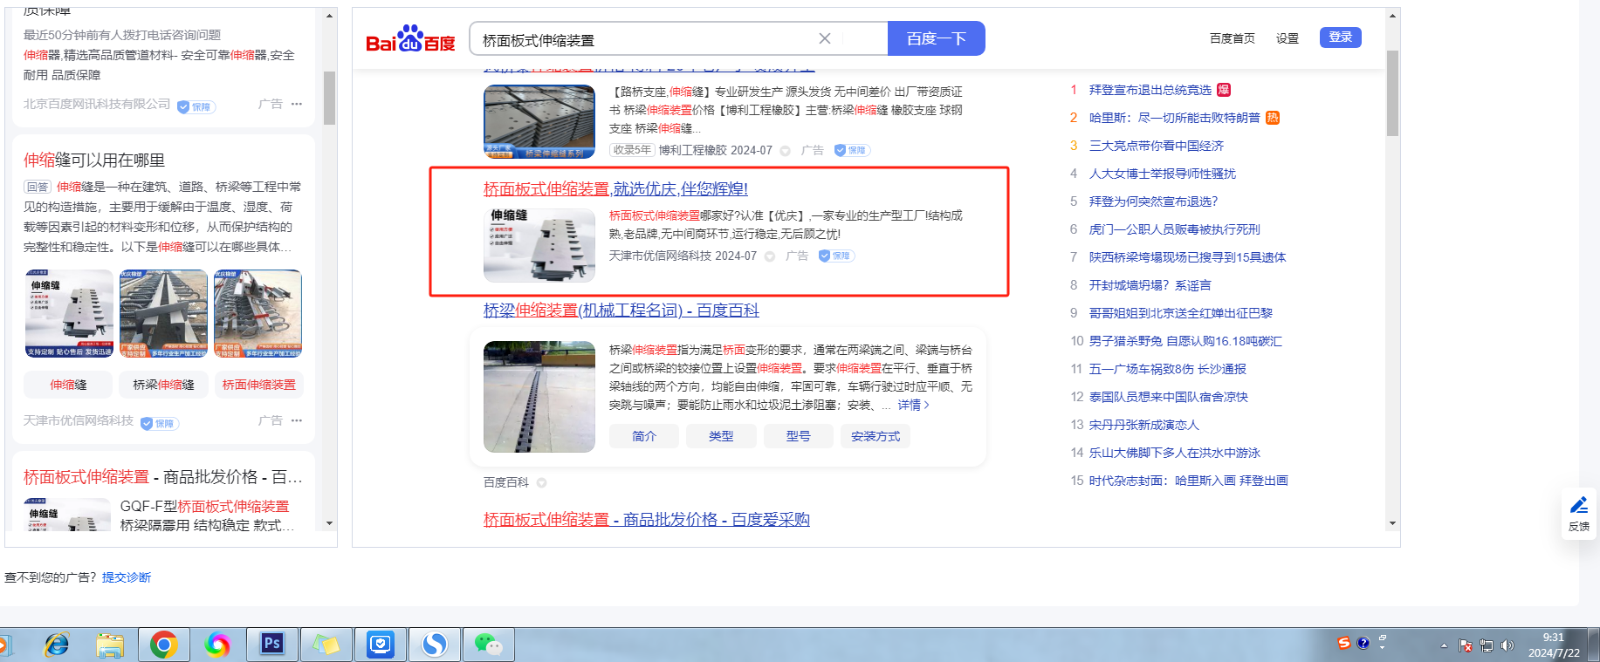Click the 百度一下 search button

[x=936, y=38]
